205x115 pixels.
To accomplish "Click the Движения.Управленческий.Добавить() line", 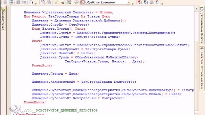I will click(x=79, y=20).
